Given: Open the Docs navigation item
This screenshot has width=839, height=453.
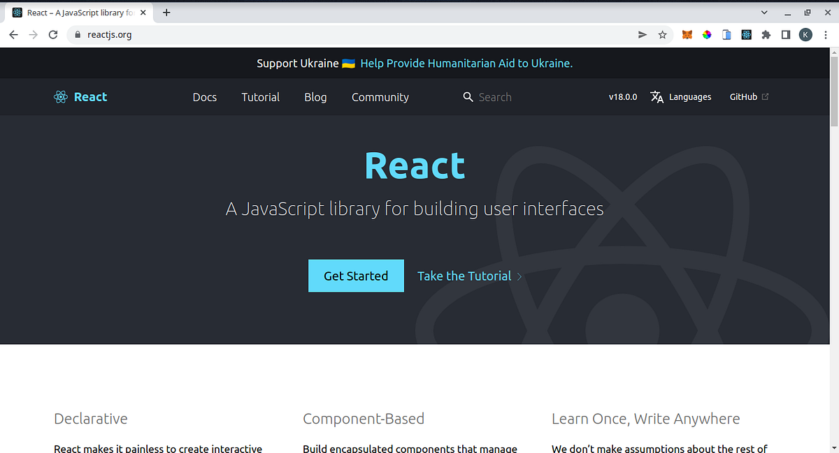Looking at the screenshot, I should click(205, 97).
